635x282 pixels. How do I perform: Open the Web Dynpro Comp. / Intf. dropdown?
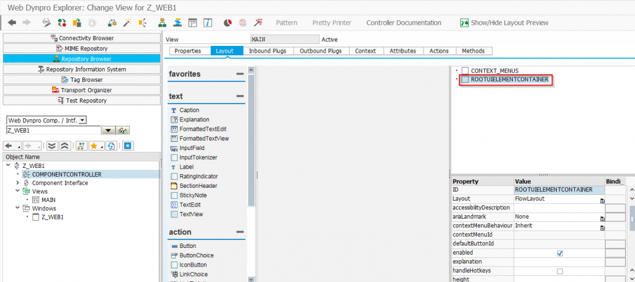(82, 120)
